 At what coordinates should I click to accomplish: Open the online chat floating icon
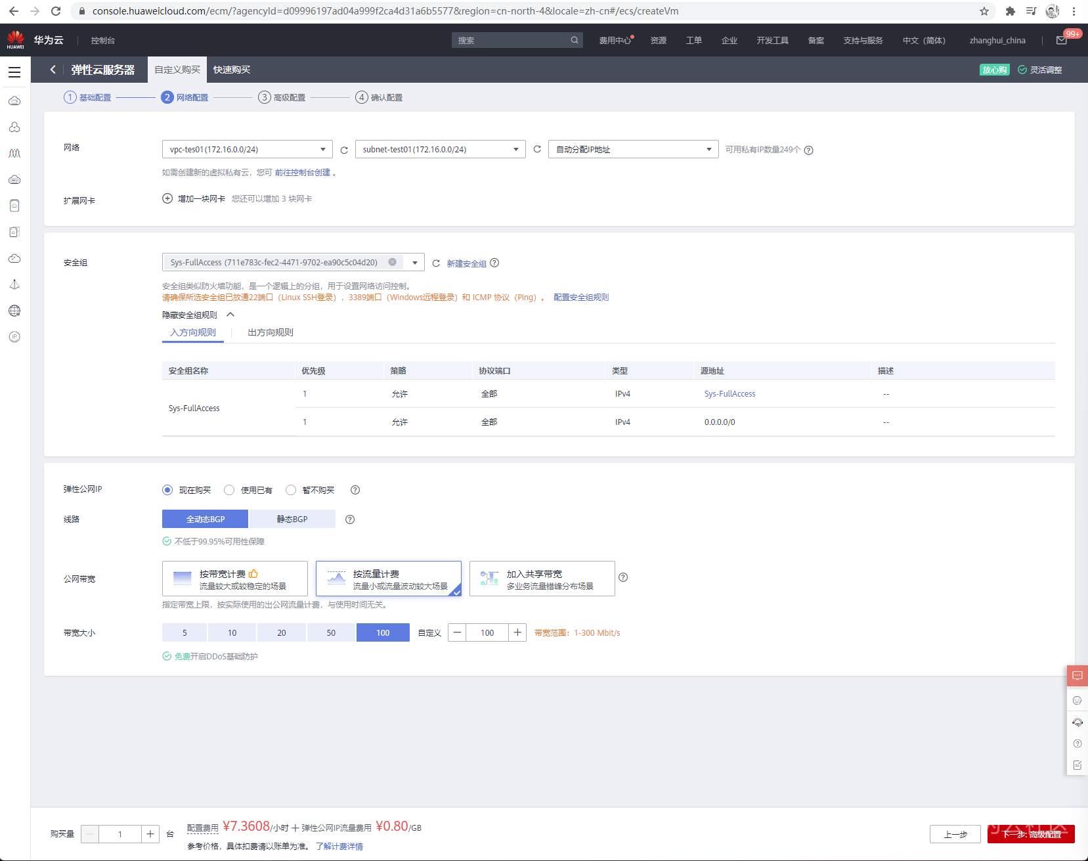coord(1077,676)
